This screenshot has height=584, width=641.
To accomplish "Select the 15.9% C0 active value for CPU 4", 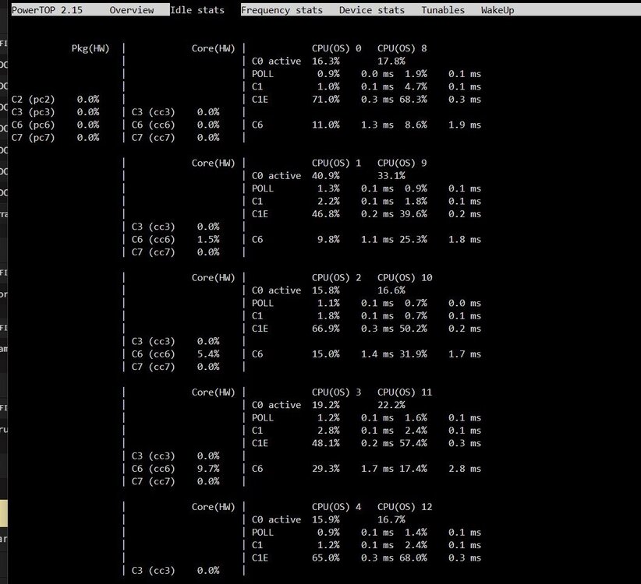I will point(326,520).
